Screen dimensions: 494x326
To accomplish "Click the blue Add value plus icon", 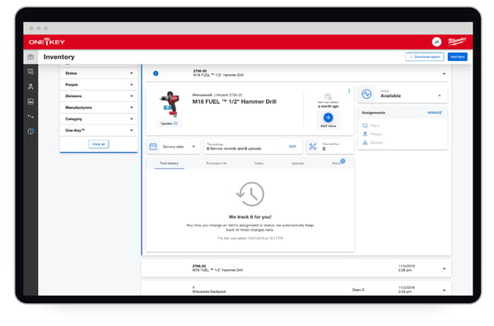I will click(328, 118).
